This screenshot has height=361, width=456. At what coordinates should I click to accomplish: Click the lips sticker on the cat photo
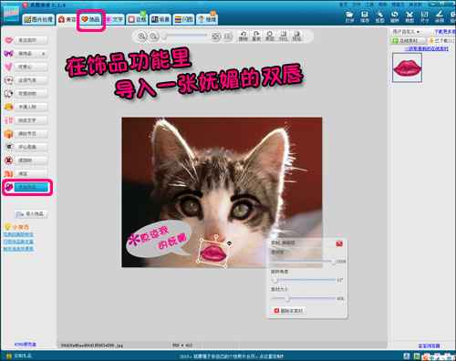tap(213, 253)
